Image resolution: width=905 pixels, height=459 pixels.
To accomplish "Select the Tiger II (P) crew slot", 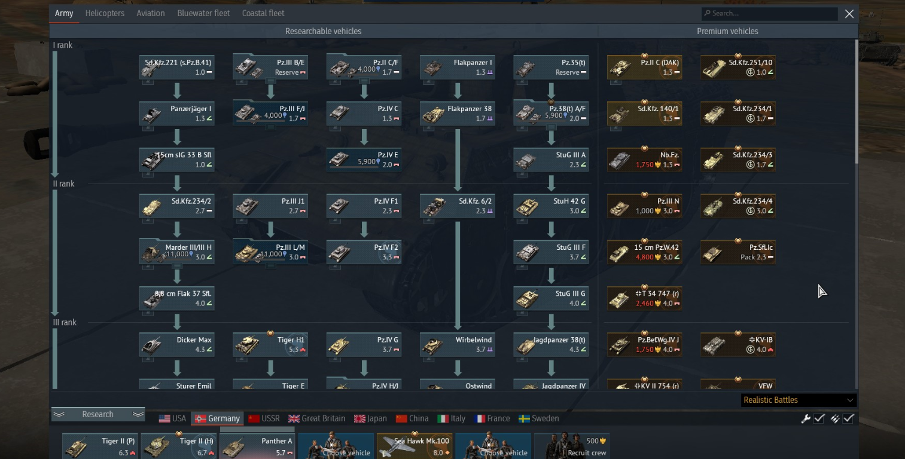I will pos(100,446).
